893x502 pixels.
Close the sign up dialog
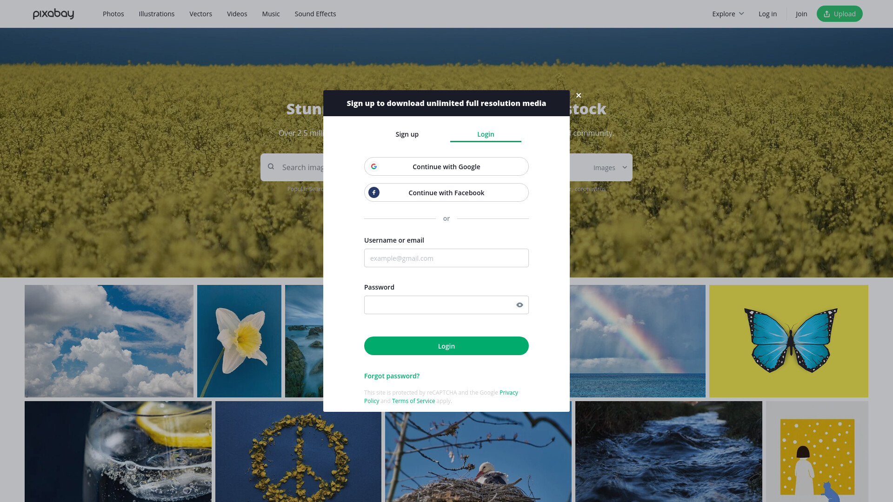pyautogui.click(x=579, y=95)
